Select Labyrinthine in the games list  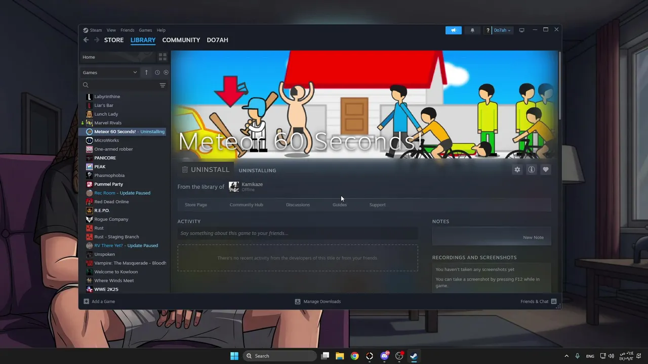[x=107, y=97]
